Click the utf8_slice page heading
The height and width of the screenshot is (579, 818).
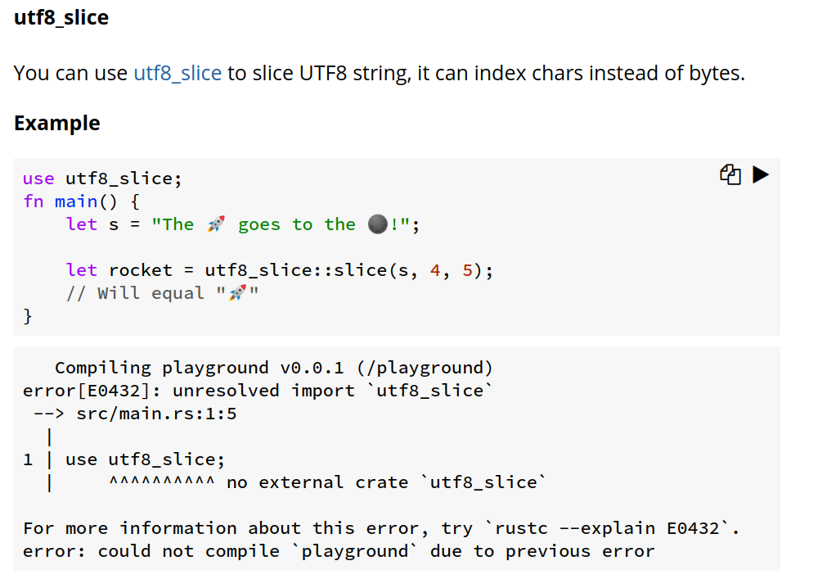tap(61, 17)
